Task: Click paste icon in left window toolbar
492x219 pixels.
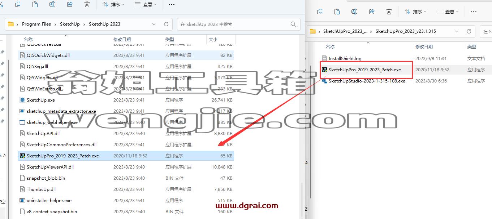Action: tap(35, 4)
